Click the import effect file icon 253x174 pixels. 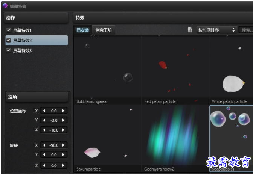190,30
